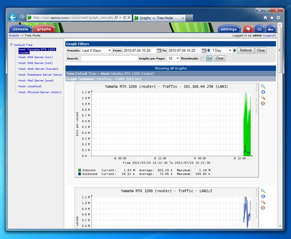This screenshot has height=239, width=291.
Task: Open browser favorites star icon
Action: [272, 18]
